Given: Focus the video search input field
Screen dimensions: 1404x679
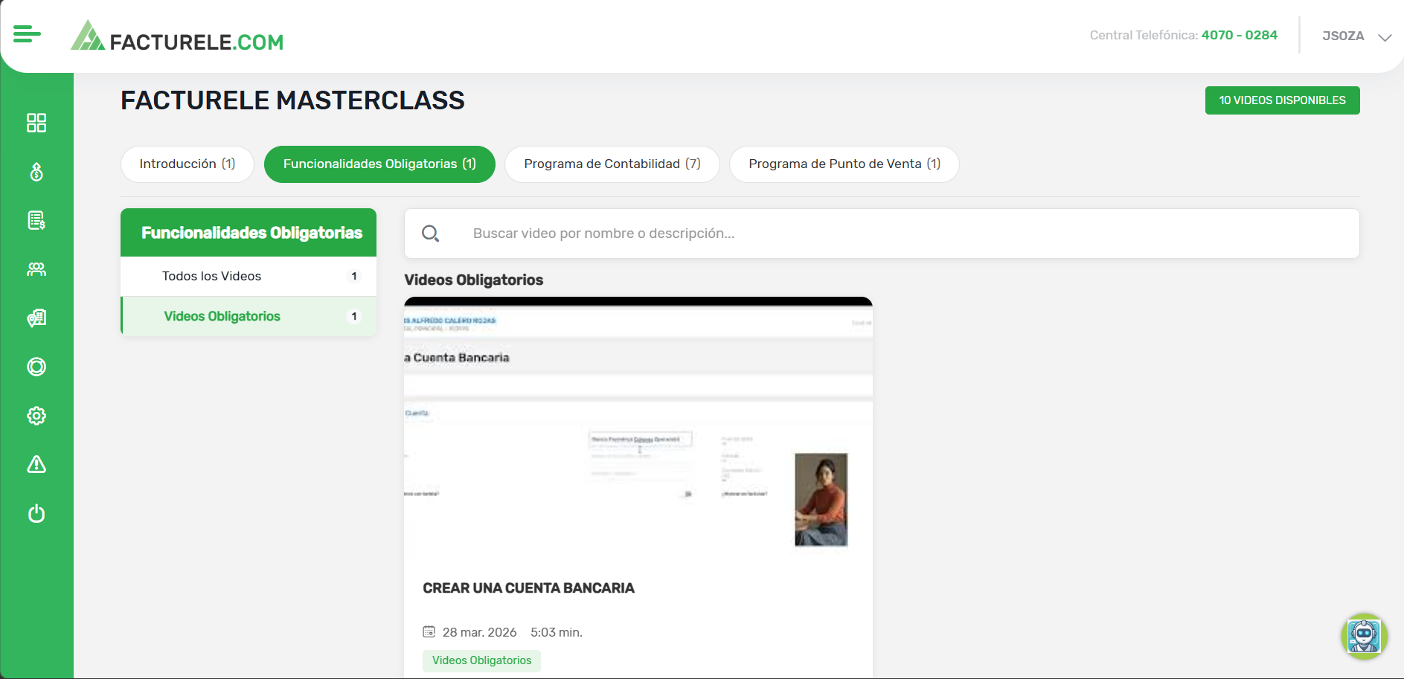Looking at the screenshot, I should [x=882, y=234].
